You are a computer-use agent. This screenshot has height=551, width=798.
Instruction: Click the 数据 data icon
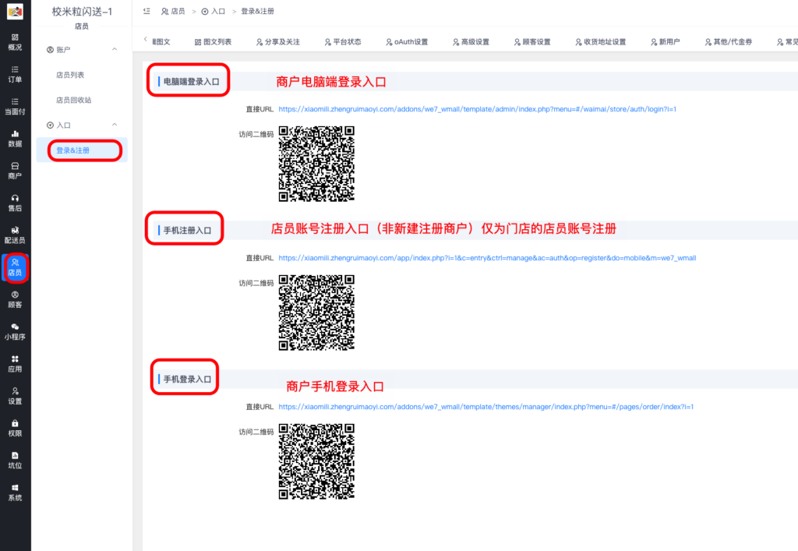pyautogui.click(x=15, y=139)
